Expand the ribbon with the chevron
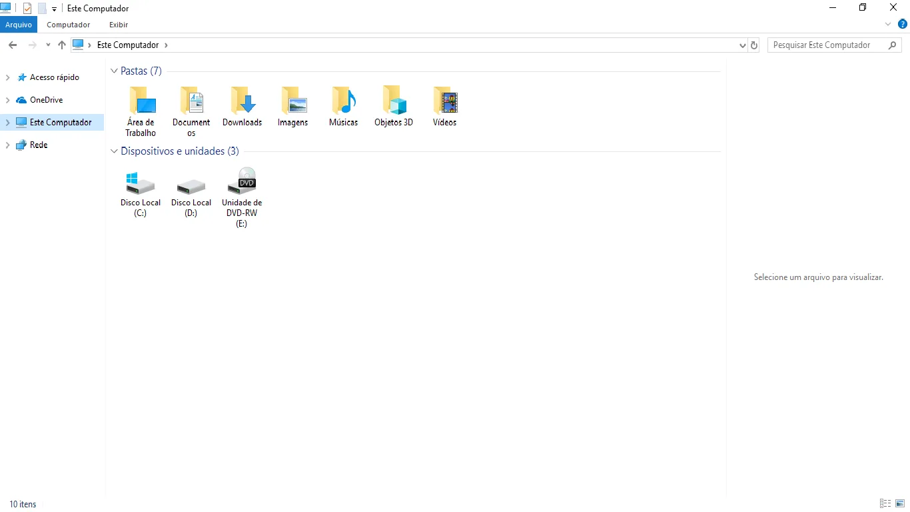910x512 pixels. [888, 24]
